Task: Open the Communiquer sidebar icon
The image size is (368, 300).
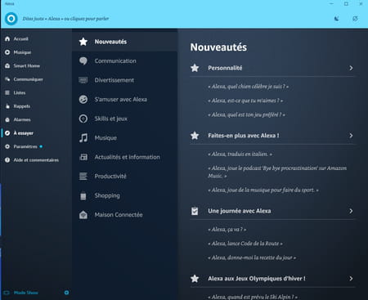Action: coord(7,79)
